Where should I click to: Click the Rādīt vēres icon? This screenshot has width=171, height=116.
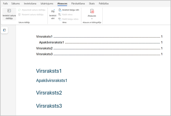[60, 15]
